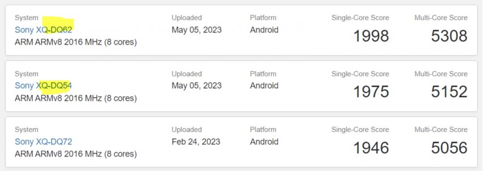This screenshot has height=171, width=483.
Task: Open the Sony XQ-DQ62 result link
Action: coord(43,30)
